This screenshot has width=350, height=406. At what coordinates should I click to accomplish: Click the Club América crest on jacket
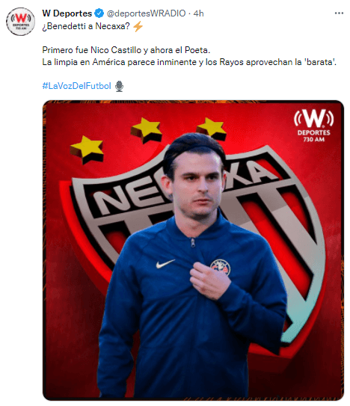pos(220,267)
